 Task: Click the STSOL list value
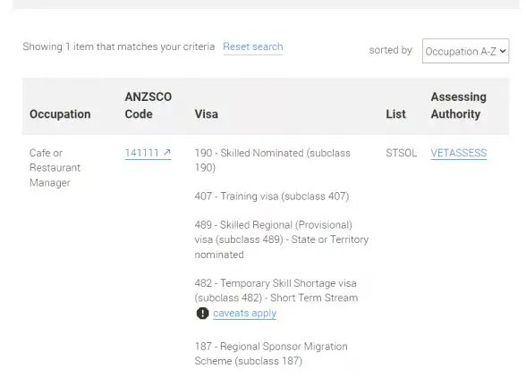401,153
